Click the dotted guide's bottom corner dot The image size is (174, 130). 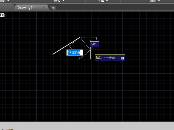pos(80,58)
